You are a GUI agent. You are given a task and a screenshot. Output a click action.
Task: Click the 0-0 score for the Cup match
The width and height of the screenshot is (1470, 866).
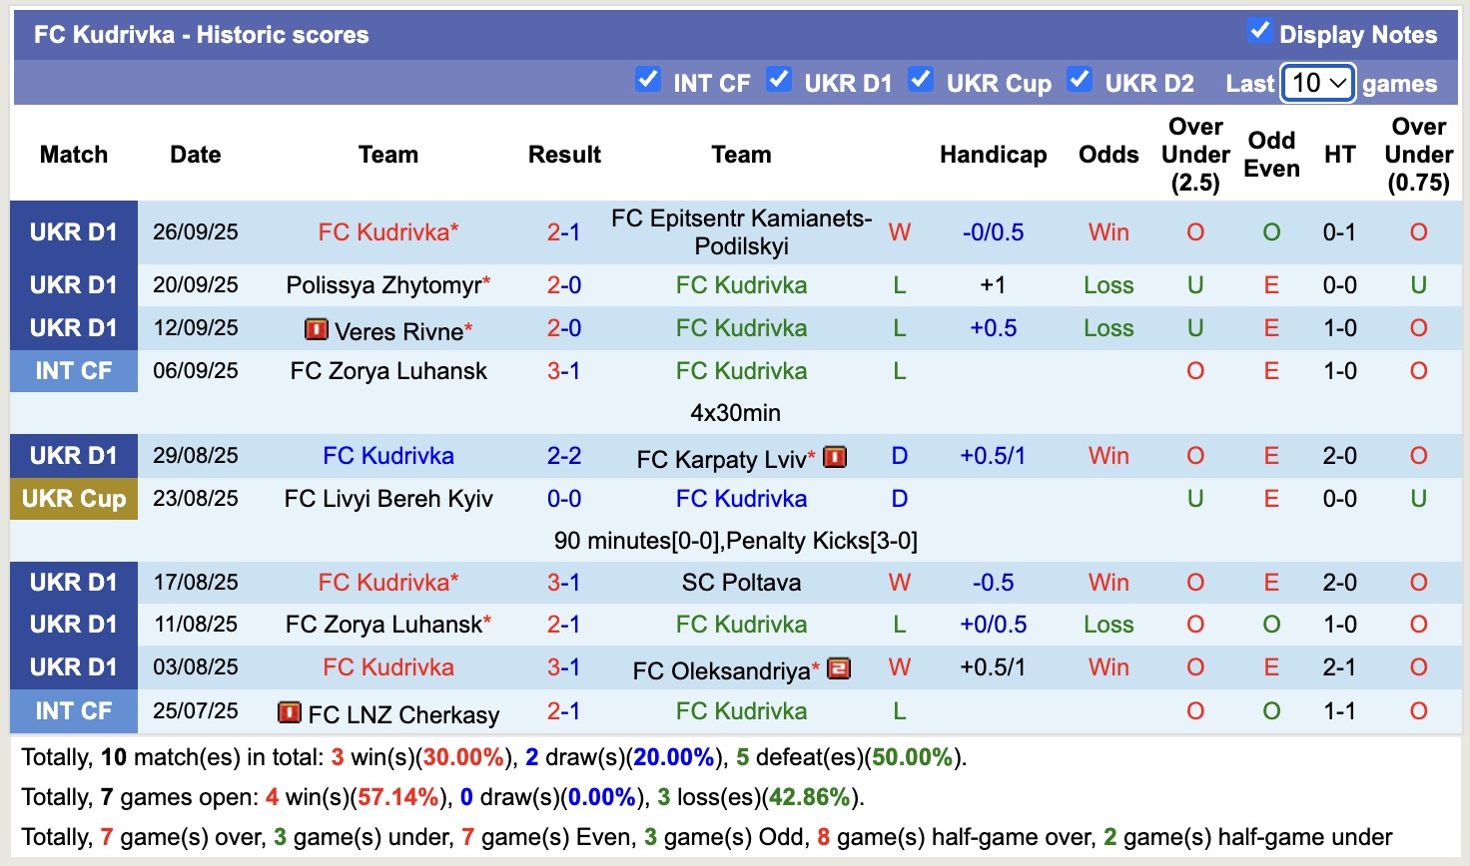tap(563, 499)
